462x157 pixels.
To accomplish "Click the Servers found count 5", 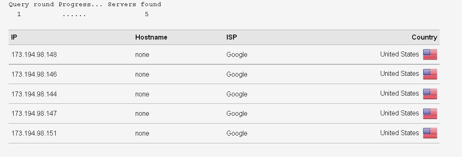I will click(146, 14).
